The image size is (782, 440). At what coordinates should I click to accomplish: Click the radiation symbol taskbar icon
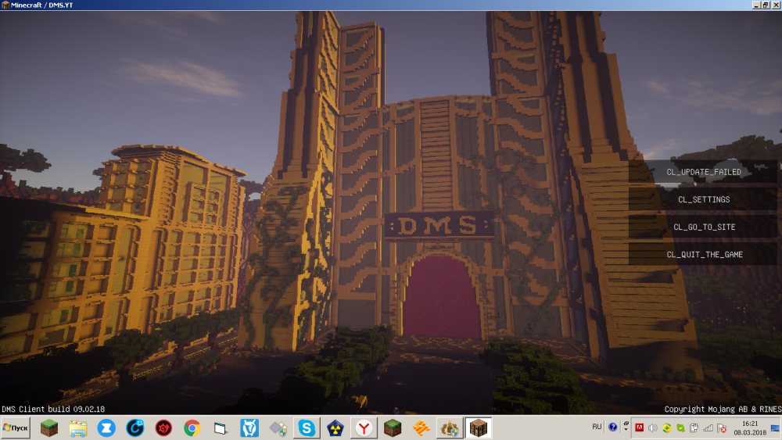(x=334, y=428)
